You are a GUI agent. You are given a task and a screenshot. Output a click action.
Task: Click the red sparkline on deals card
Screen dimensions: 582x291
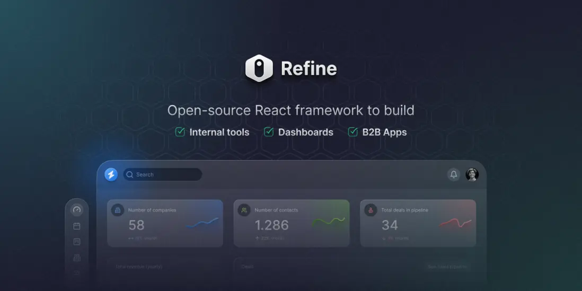(455, 223)
